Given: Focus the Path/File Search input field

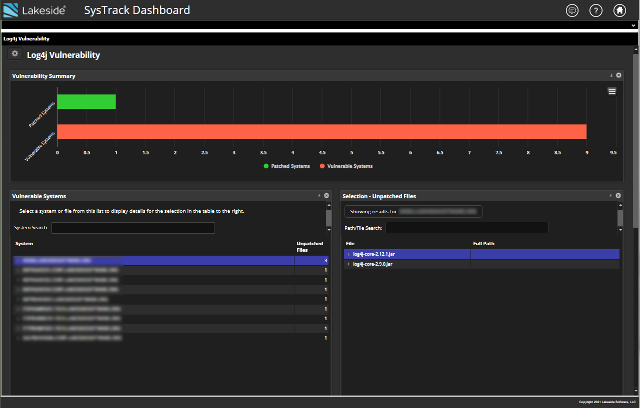Looking at the screenshot, I should (467, 228).
